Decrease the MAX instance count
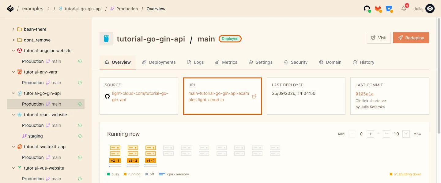The width and height of the screenshot is (441, 183). (386, 134)
